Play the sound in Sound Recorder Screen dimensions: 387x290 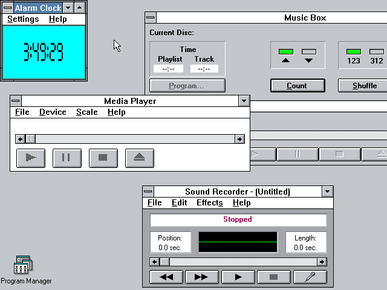(238, 277)
